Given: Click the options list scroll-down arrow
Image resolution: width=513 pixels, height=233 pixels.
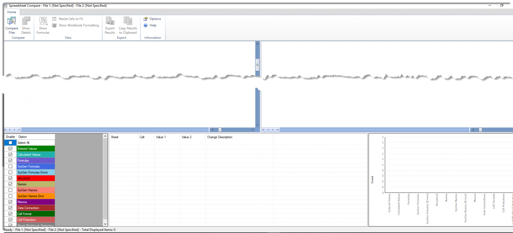Looking at the screenshot, I should click(x=106, y=224).
